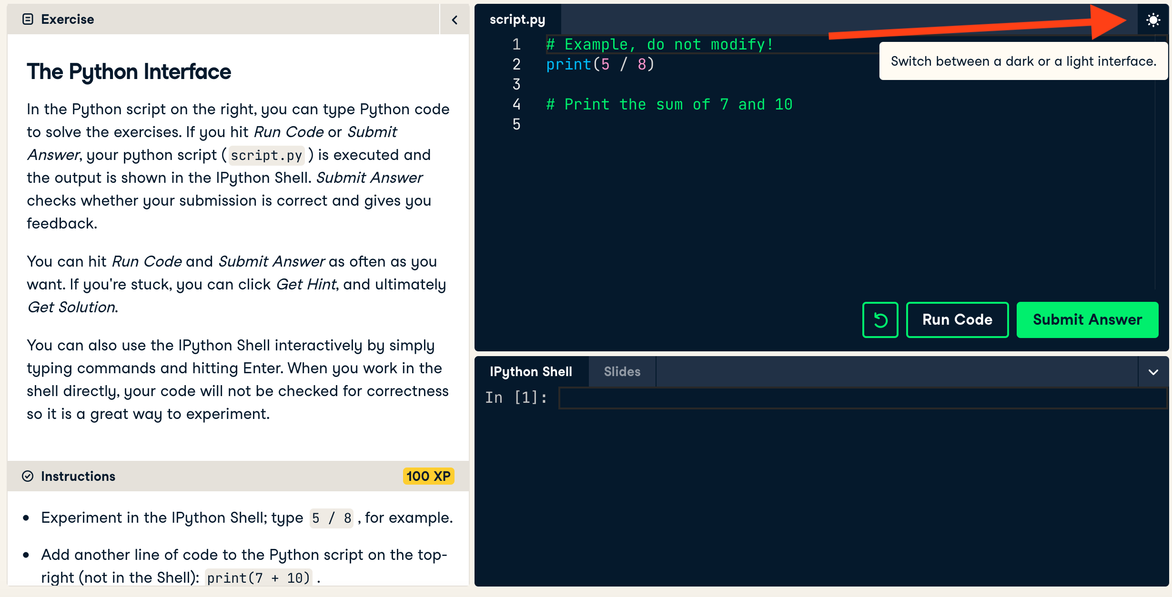Click the In [1]: prompt label

pos(516,398)
